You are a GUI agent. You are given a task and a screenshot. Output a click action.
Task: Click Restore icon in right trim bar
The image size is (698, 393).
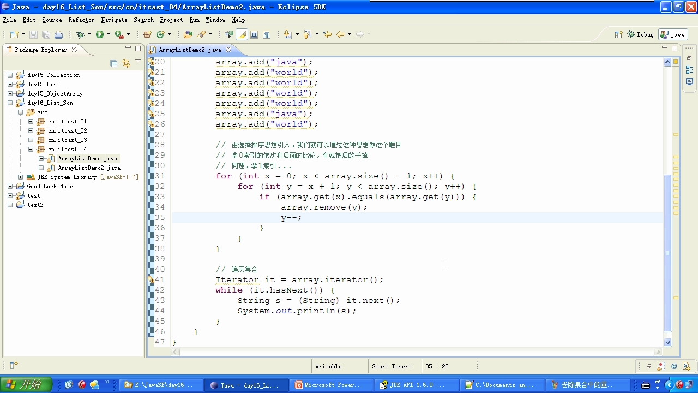[x=690, y=58]
